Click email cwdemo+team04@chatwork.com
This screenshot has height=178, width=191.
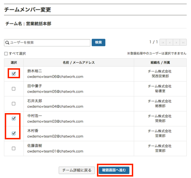coord(55,106)
